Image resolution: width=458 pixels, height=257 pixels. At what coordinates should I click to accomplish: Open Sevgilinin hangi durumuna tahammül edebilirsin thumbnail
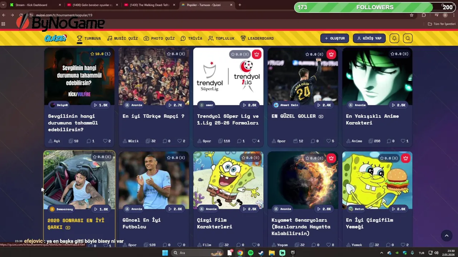coord(79,76)
